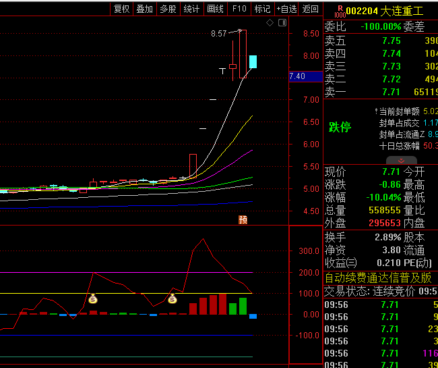Click the second money bag marker on indicator
The width and height of the screenshot is (438, 368).
pyautogui.click(x=173, y=298)
